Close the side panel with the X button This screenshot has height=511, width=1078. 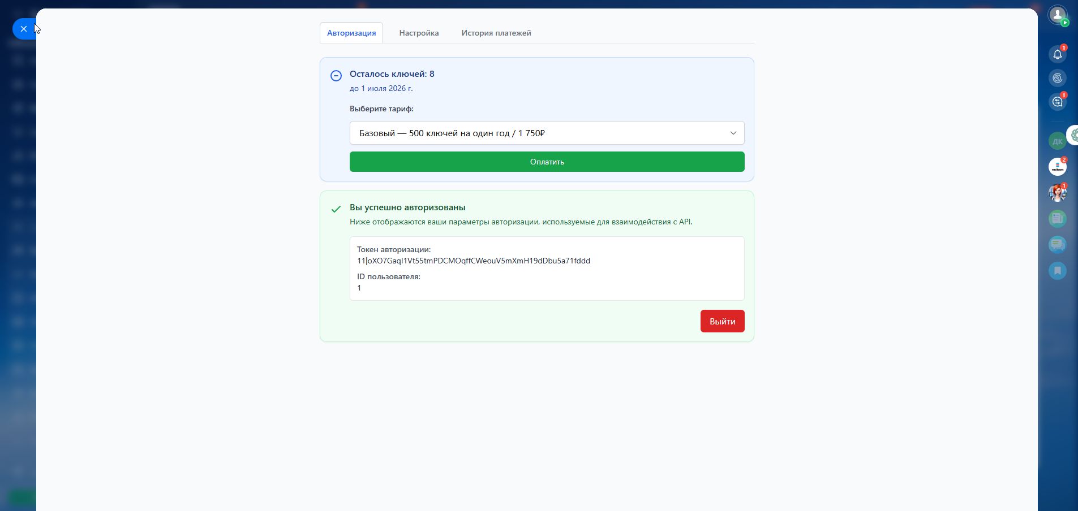click(x=24, y=29)
